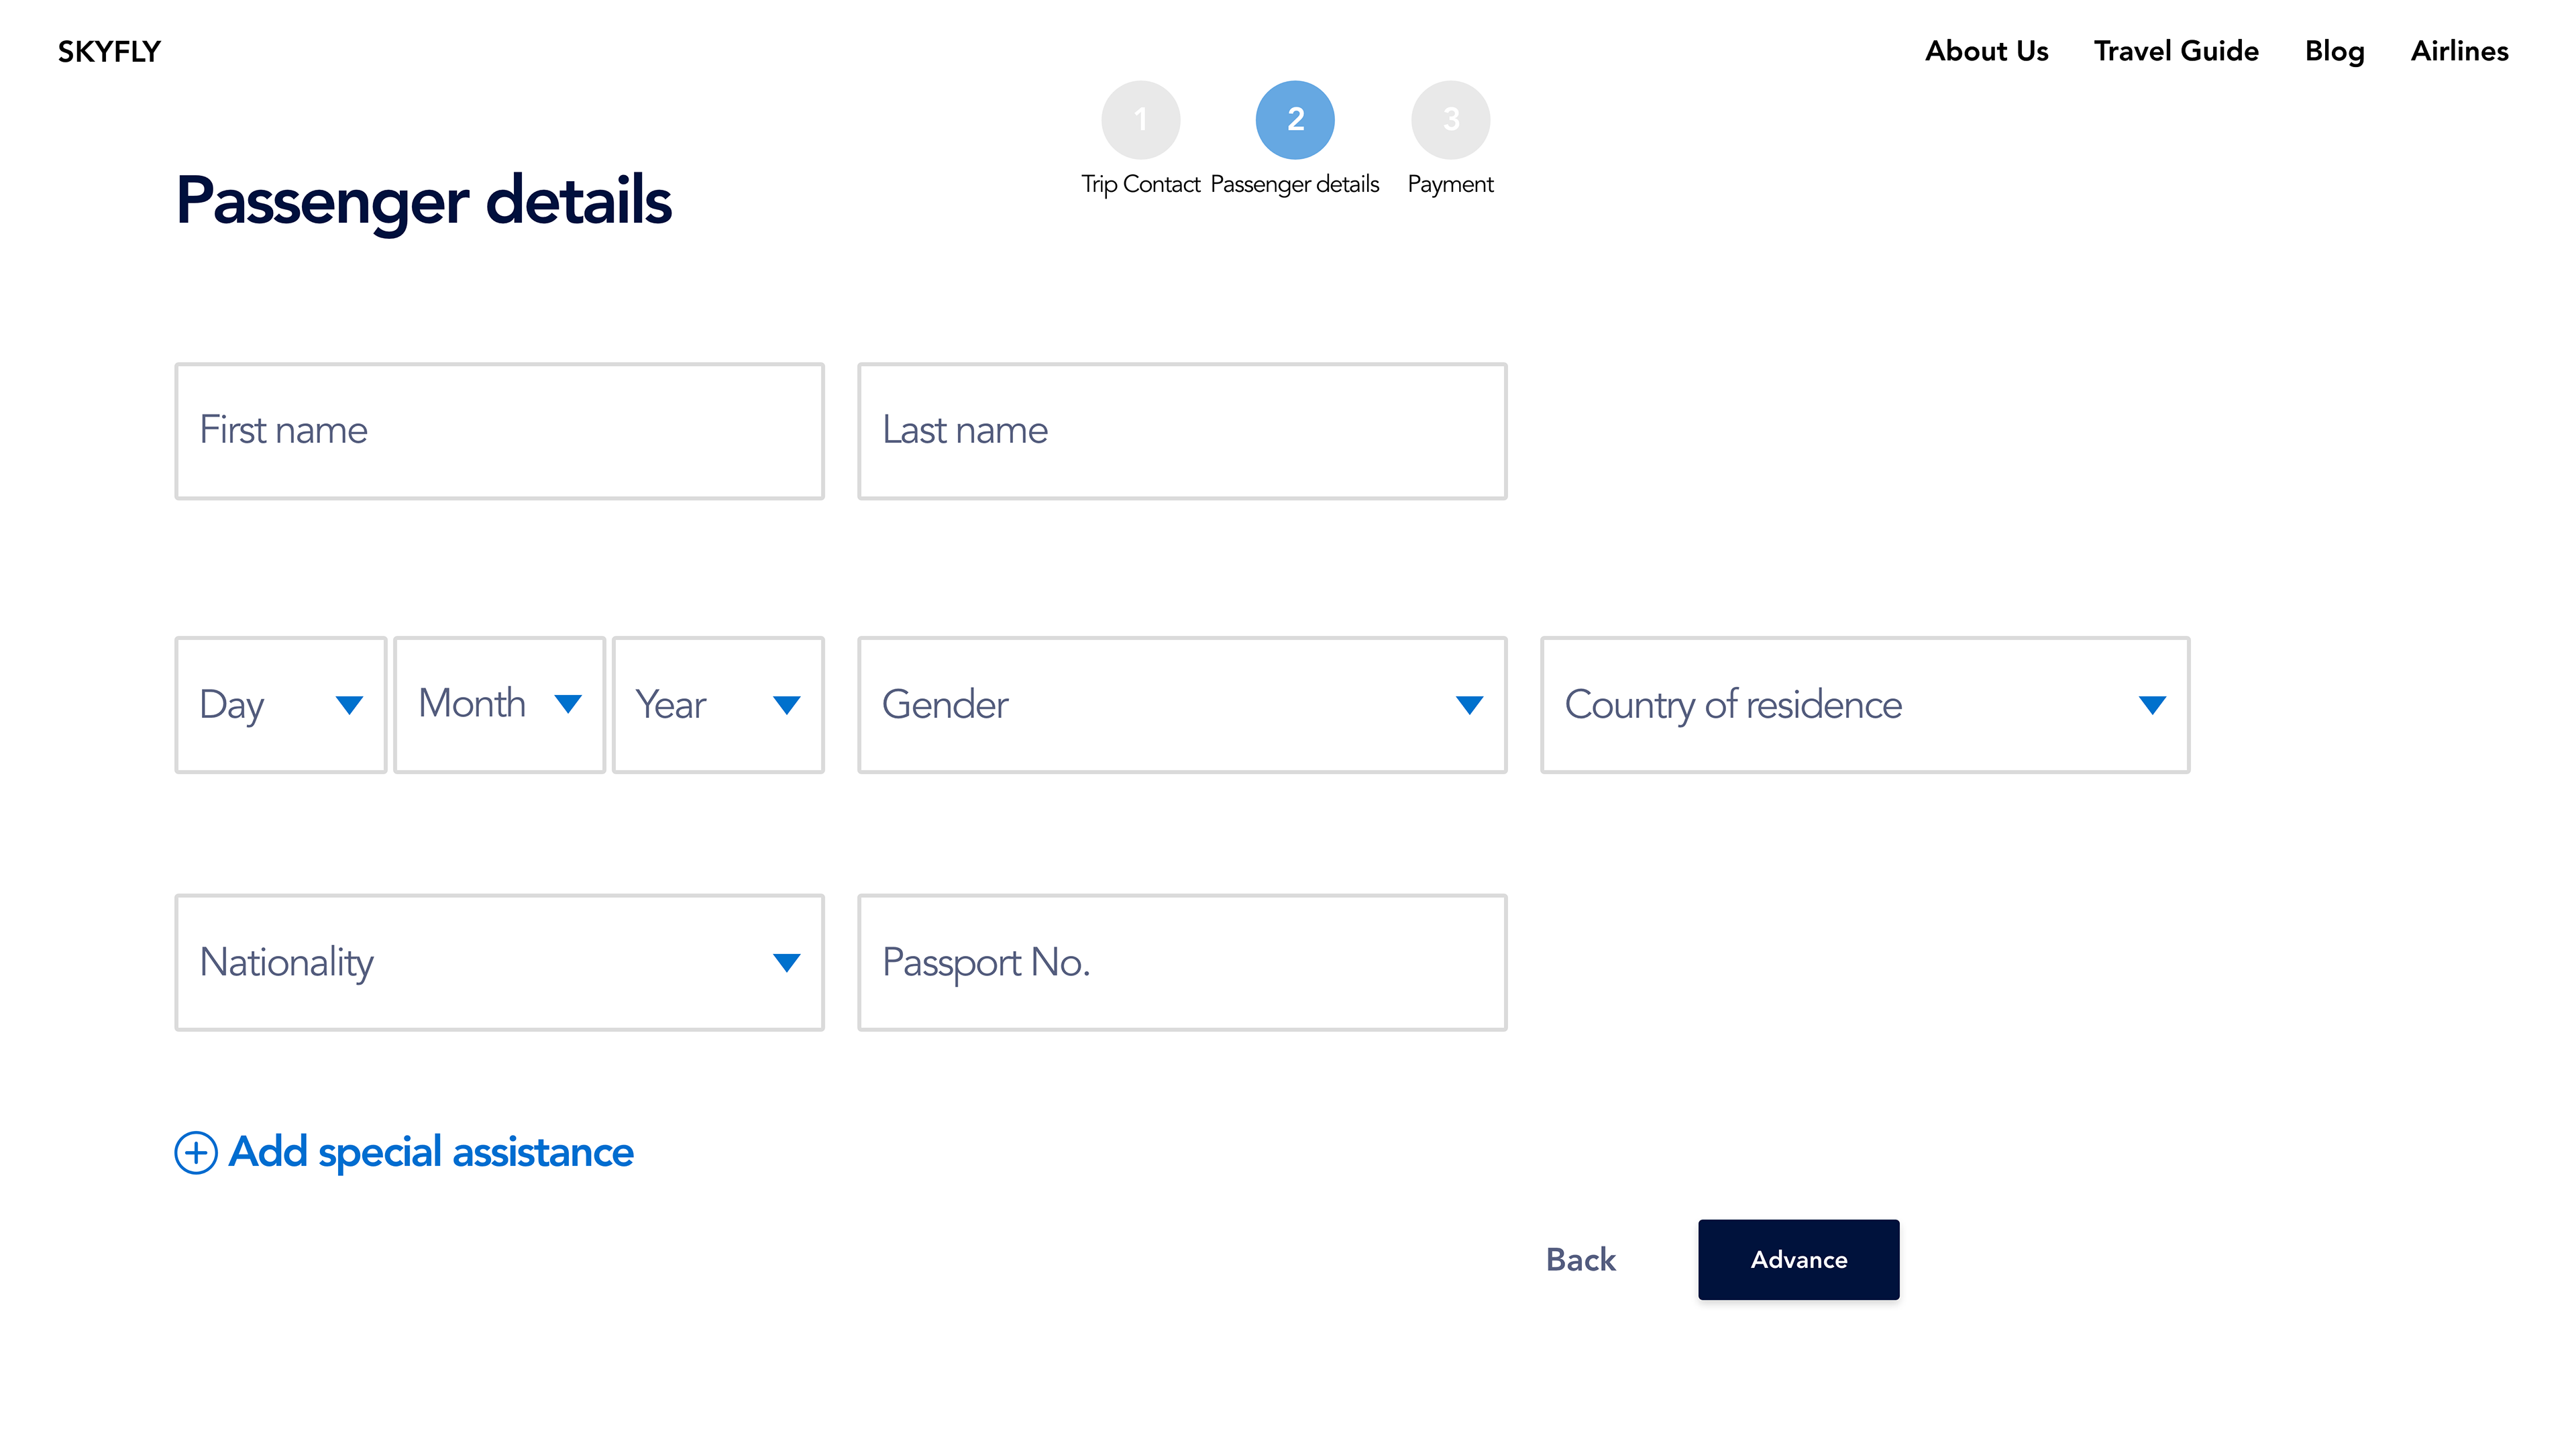Click the Back link
The height and width of the screenshot is (1449, 2576).
[x=1580, y=1259]
